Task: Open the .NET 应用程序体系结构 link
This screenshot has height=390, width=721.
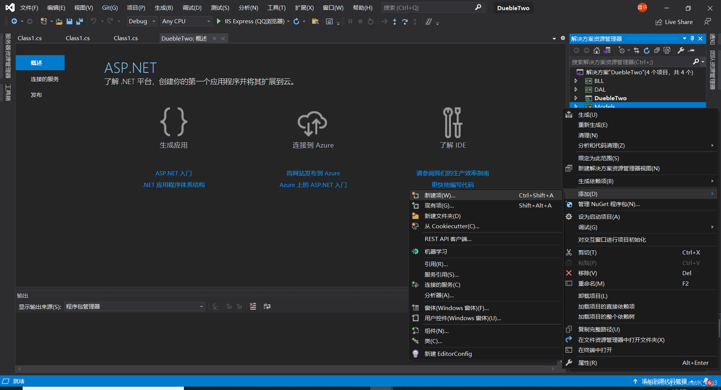Action: pos(173,185)
